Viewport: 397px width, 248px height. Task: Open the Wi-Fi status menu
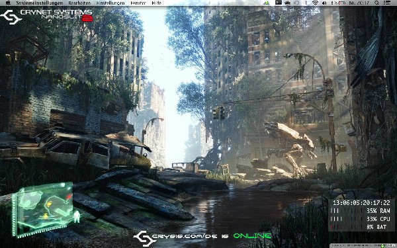pos(315,3)
